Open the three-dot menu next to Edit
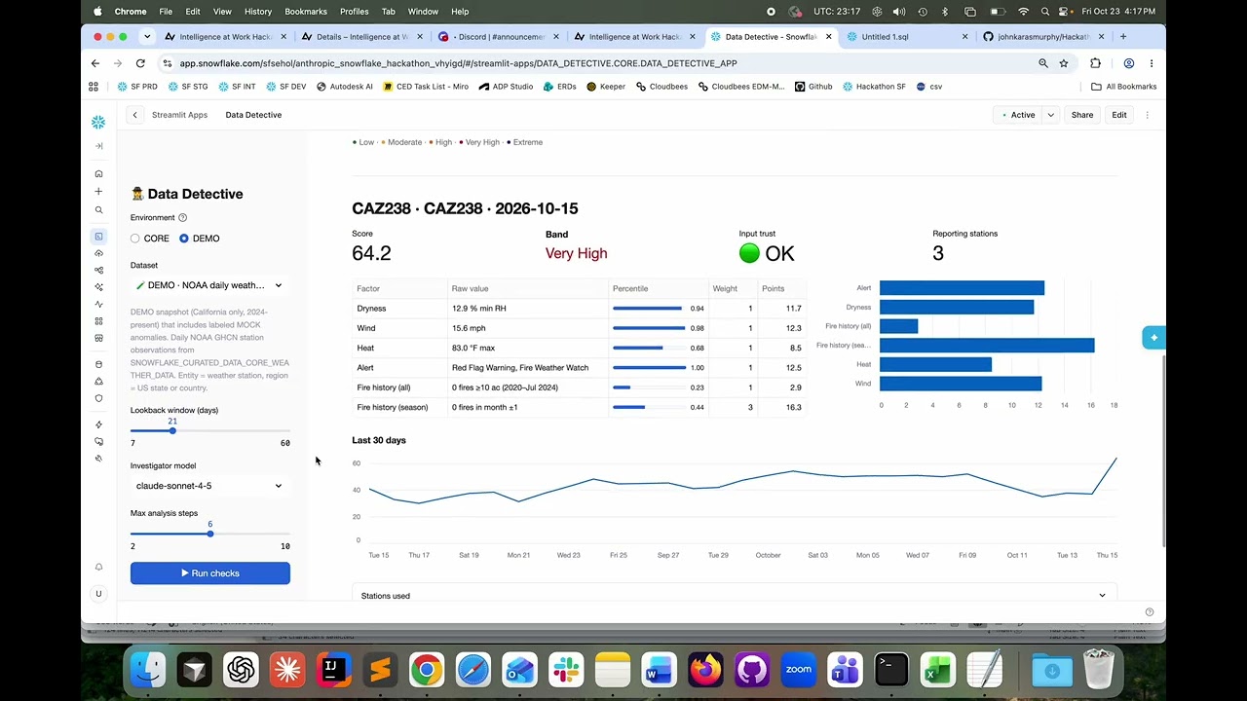The height and width of the screenshot is (701, 1247). 1147,115
